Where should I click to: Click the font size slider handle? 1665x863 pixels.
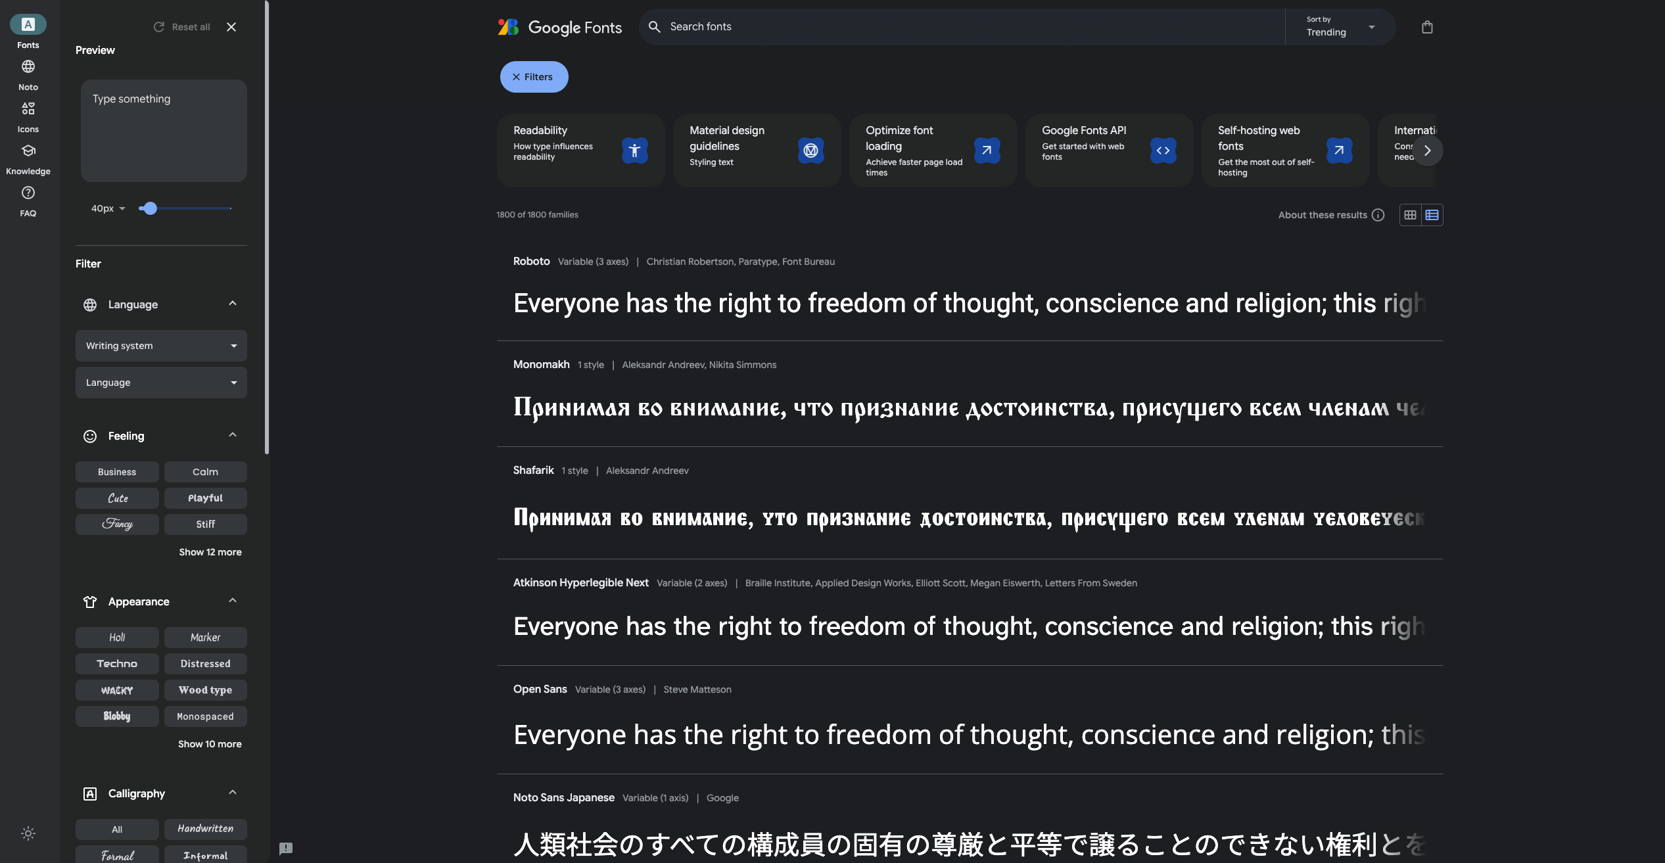pyautogui.click(x=151, y=208)
